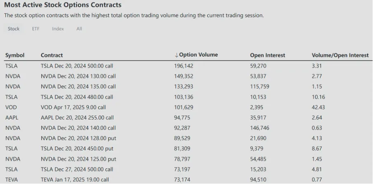373x184 pixels.
Task: Select NVDA Dec 20, 2024 128.00 put
Action: pyautogui.click(x=78, y=138)
